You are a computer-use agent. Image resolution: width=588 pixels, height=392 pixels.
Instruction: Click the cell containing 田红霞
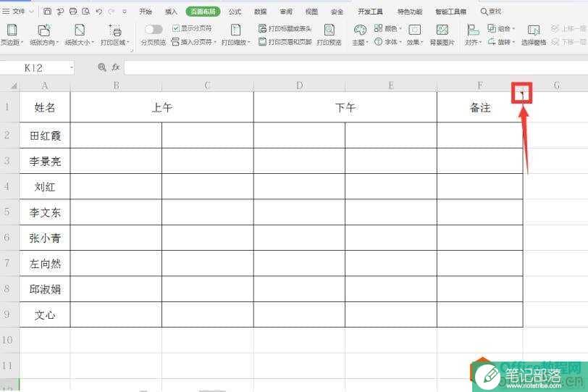pyautogui.click(x=45, y=135)
